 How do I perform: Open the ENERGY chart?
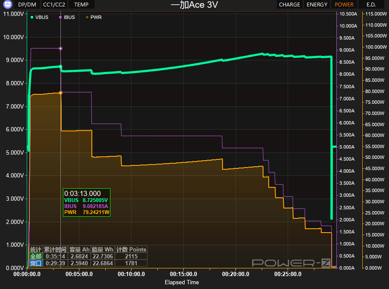point(317,5)
